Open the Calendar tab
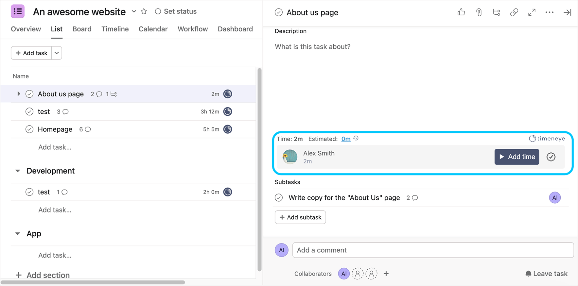The image size is (578, 286). (x=153, y=29)
